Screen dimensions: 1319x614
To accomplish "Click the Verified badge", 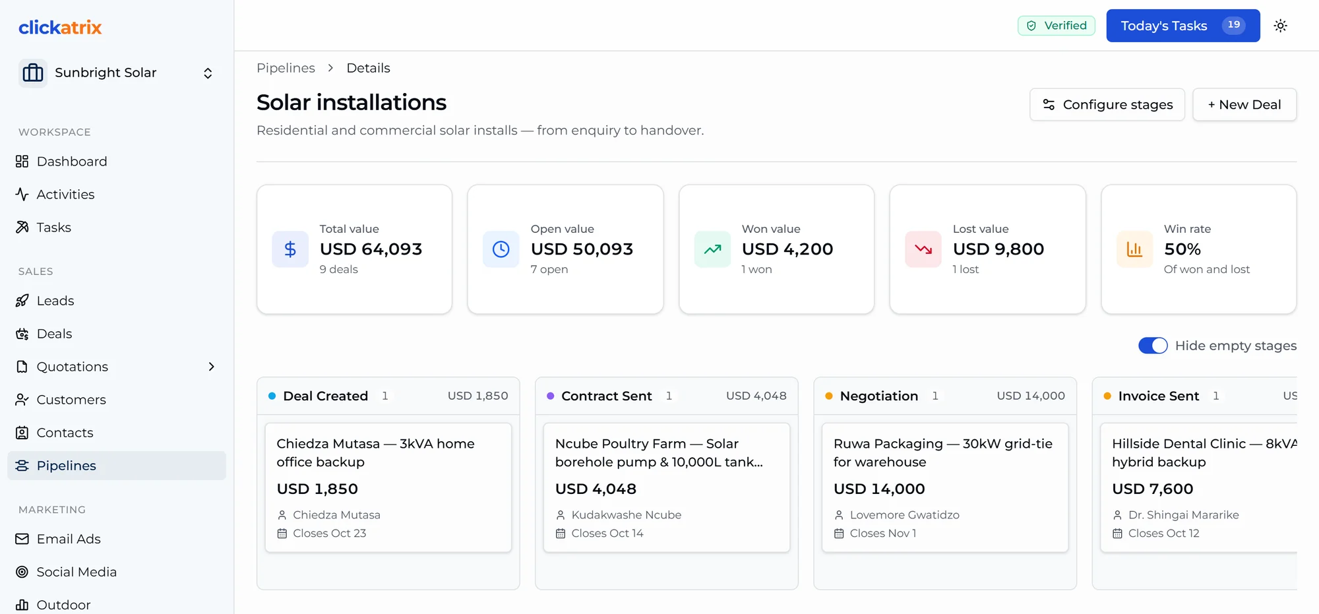I will point(1057,26).
